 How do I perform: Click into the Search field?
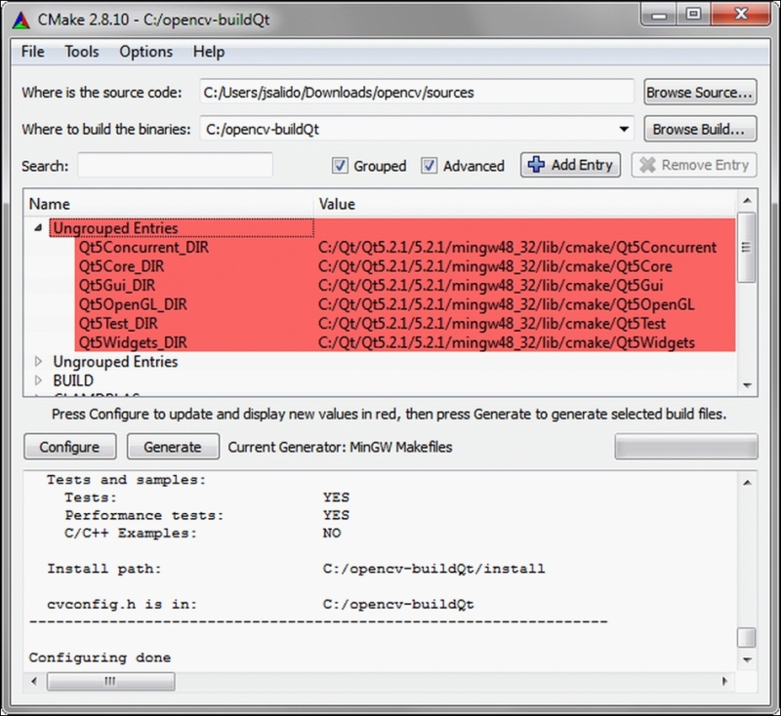click(176, 165)
